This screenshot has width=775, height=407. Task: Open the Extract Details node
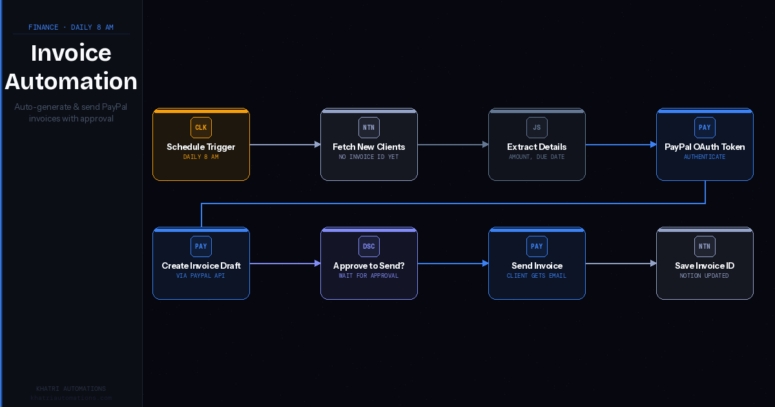pyautogui.click(x=537, y=147)
